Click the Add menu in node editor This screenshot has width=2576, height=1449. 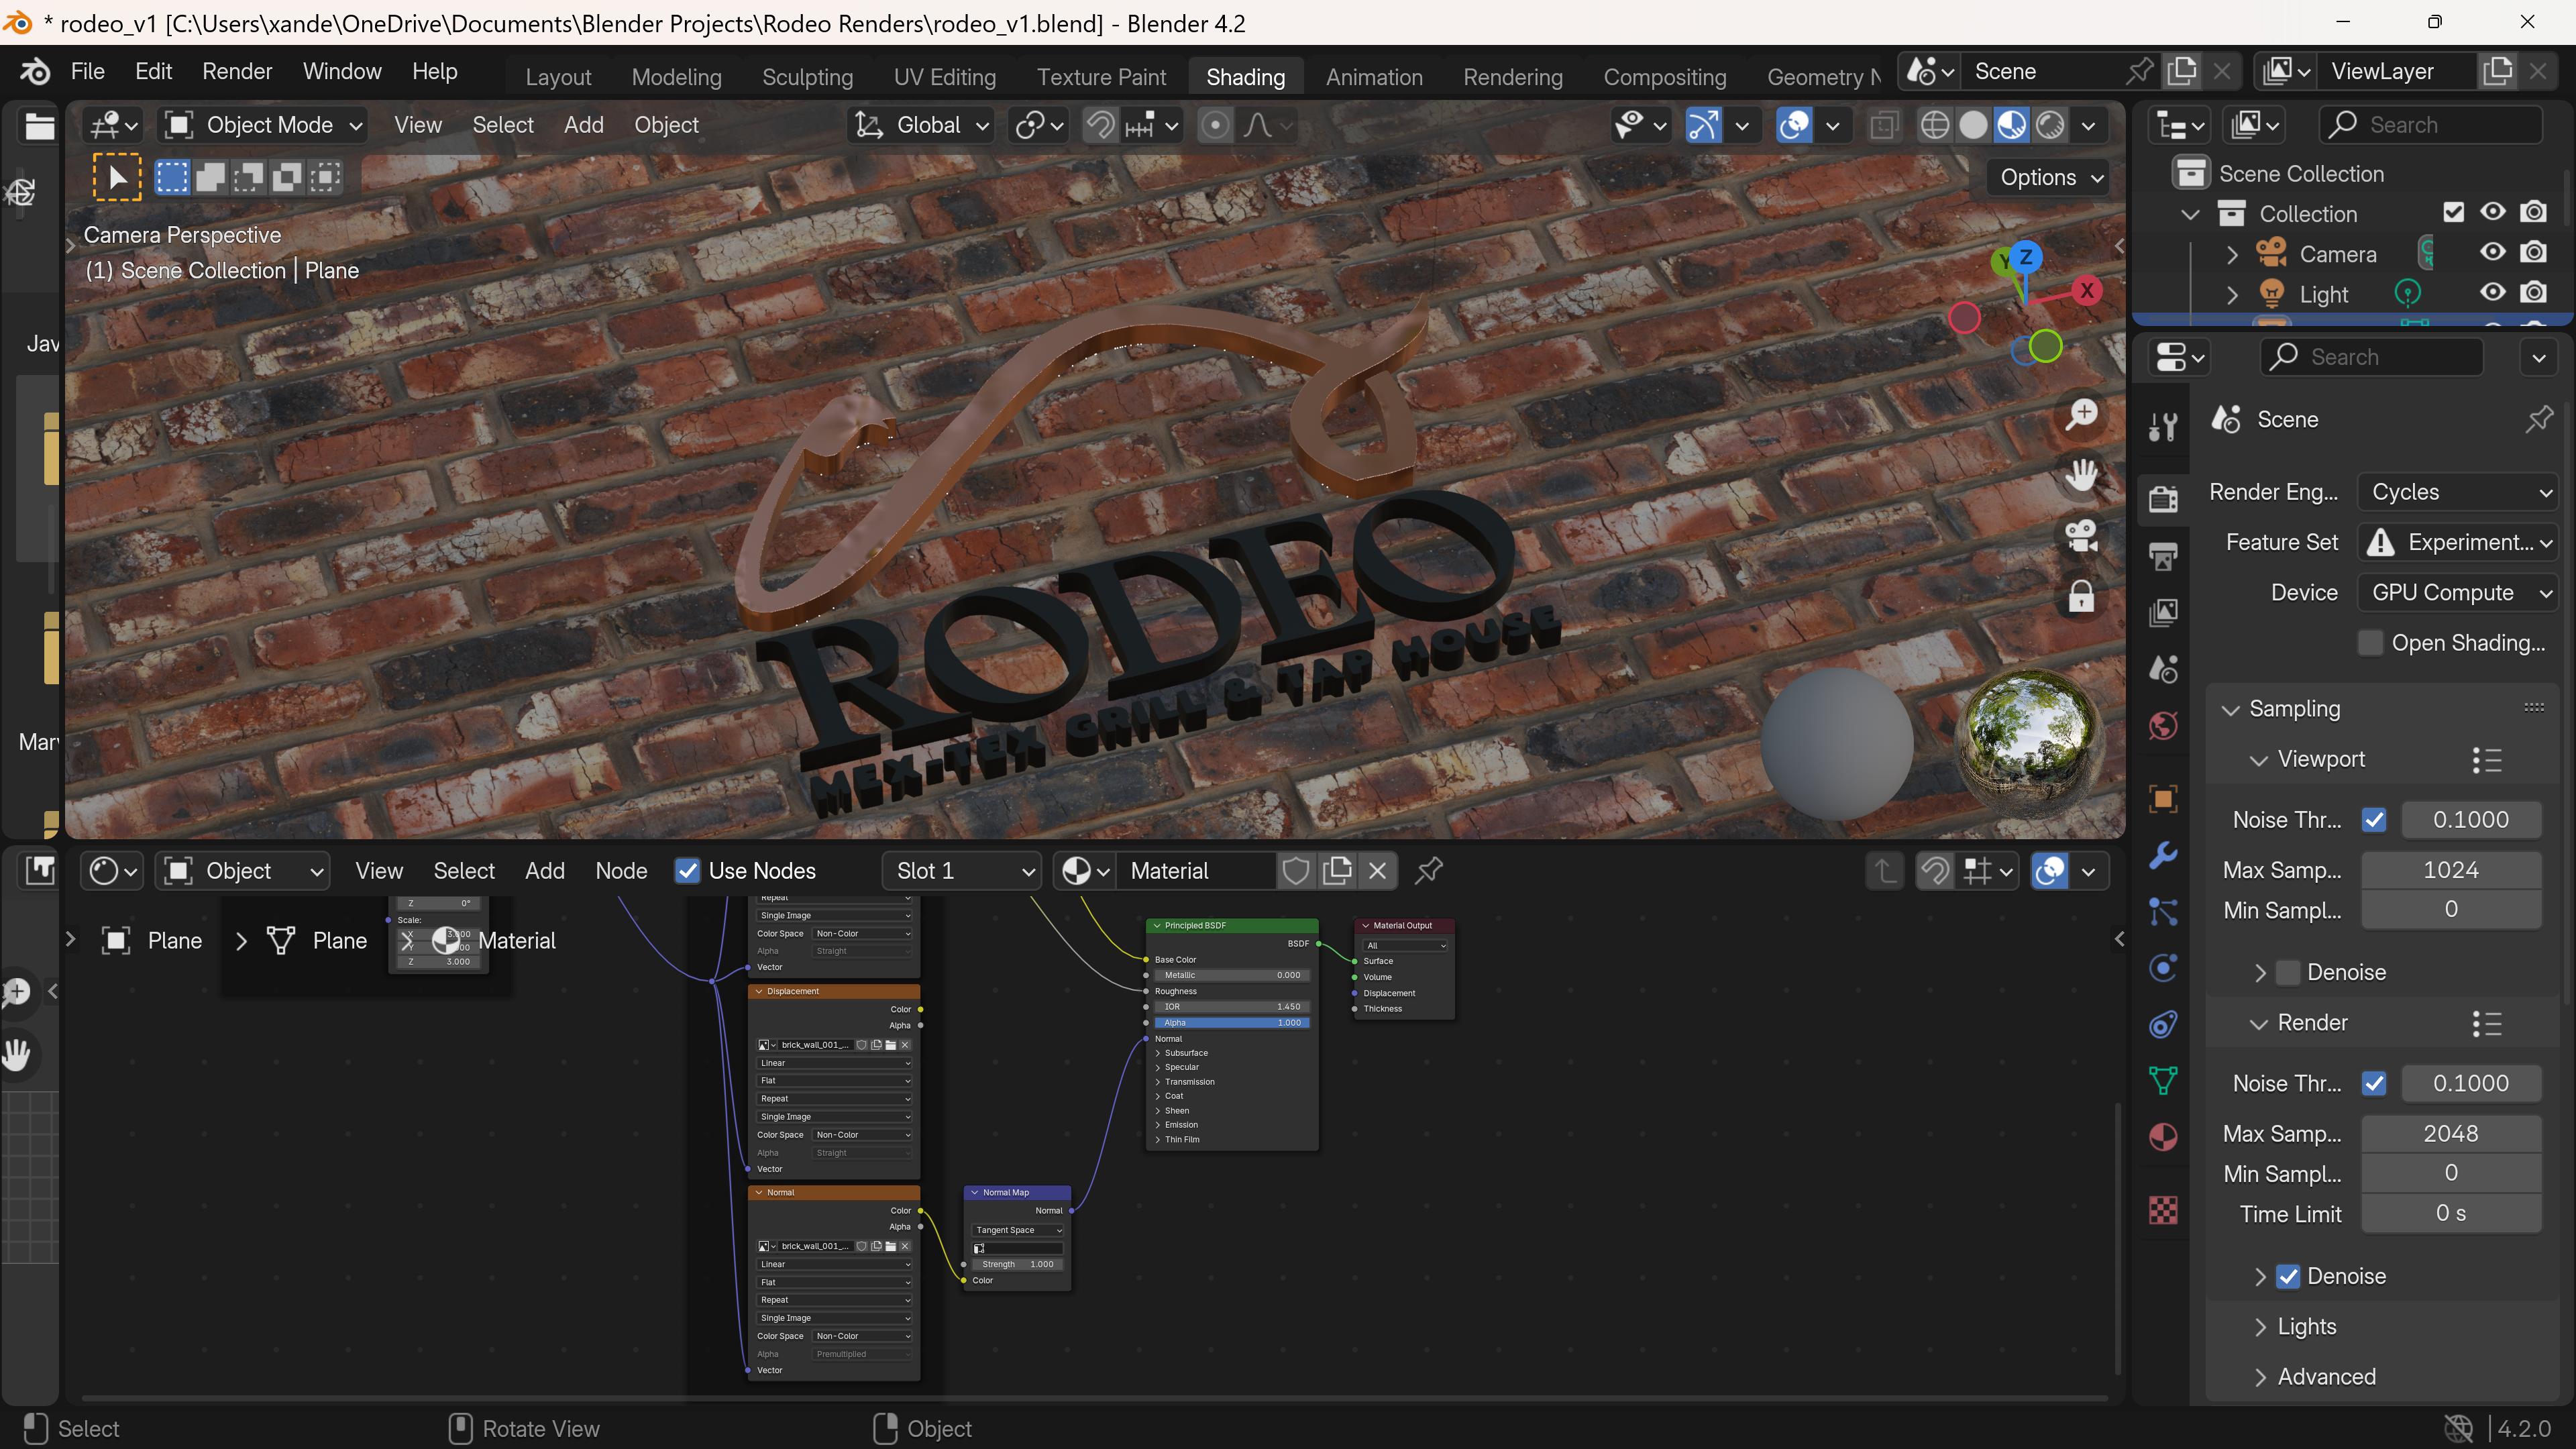[545, 871]
